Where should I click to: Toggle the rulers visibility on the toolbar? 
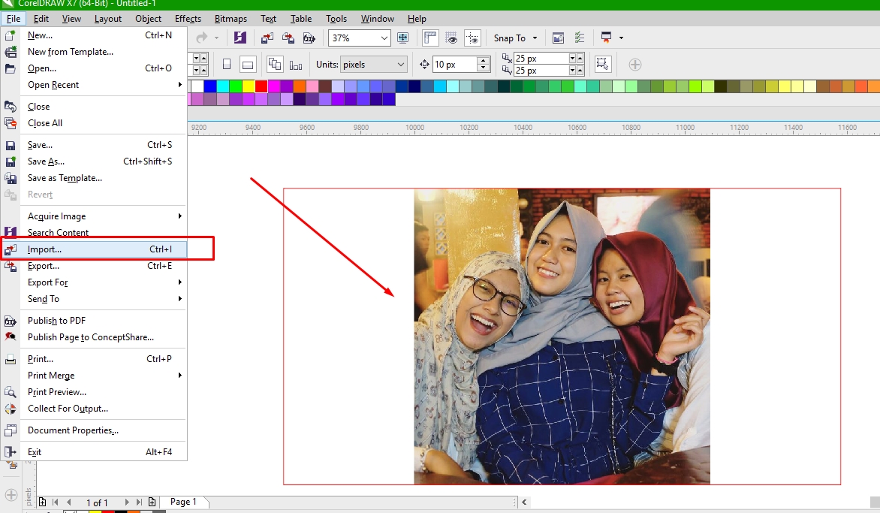pyautogui.click(x=430, y=38)
